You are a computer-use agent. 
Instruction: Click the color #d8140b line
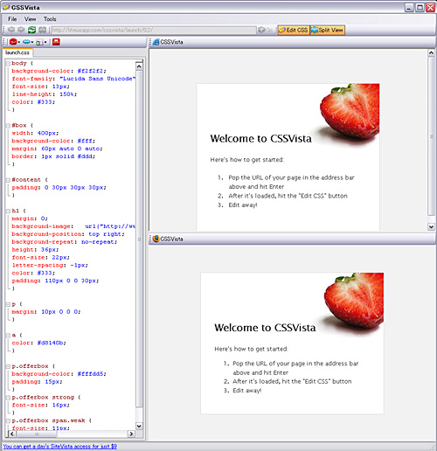tap(39, 343)
